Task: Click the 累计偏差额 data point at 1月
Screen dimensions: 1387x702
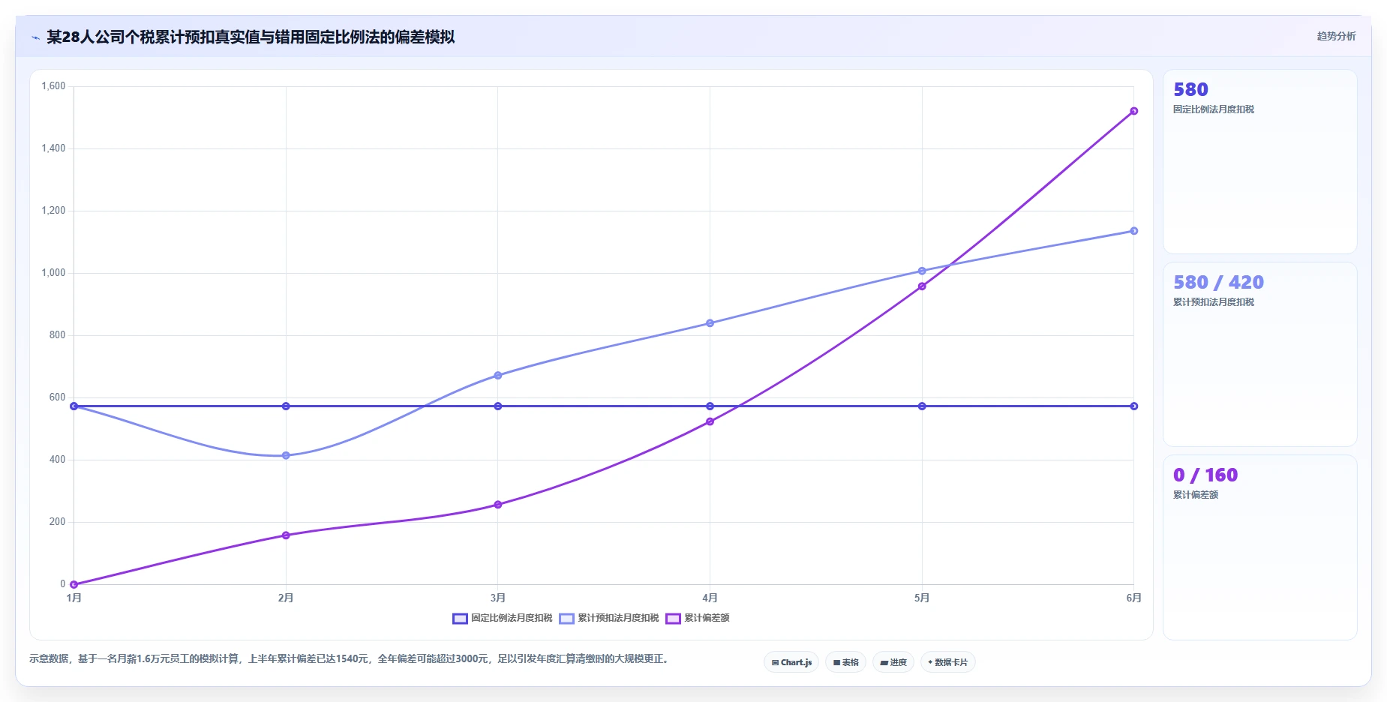Action: tap(74, 584)
